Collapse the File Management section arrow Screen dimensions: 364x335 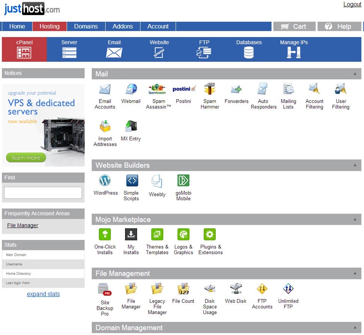point(355,273)
